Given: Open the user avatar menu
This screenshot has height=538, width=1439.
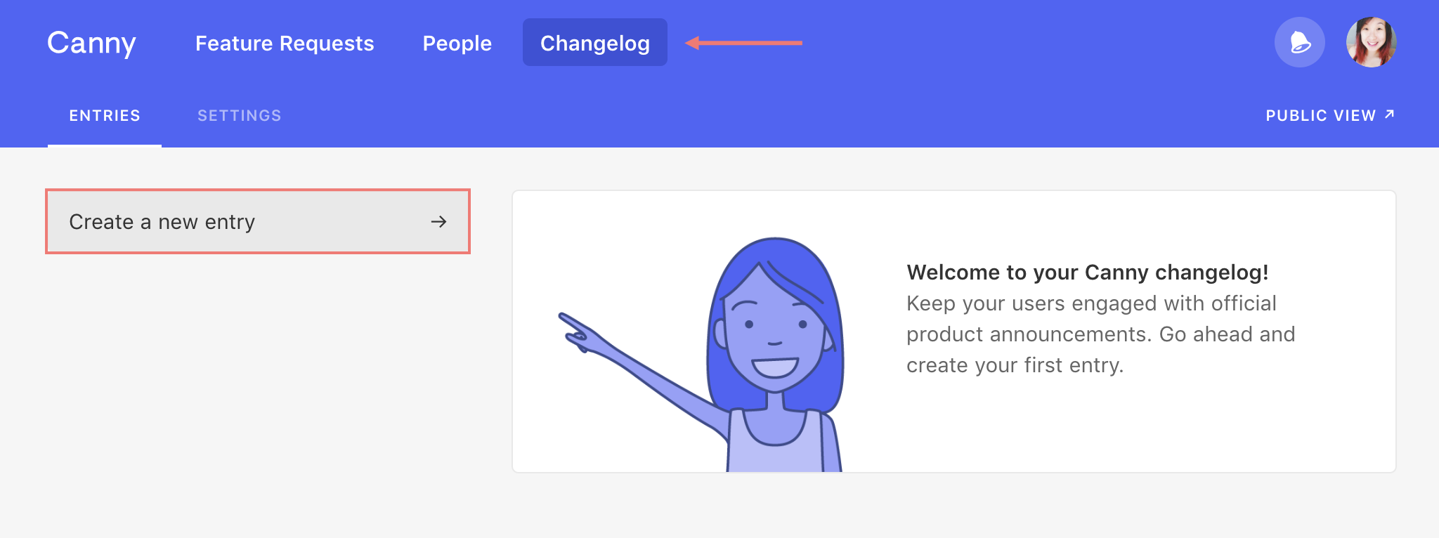Looking at the screenshot, I should pyautogui.click(x=1371, y=42).
